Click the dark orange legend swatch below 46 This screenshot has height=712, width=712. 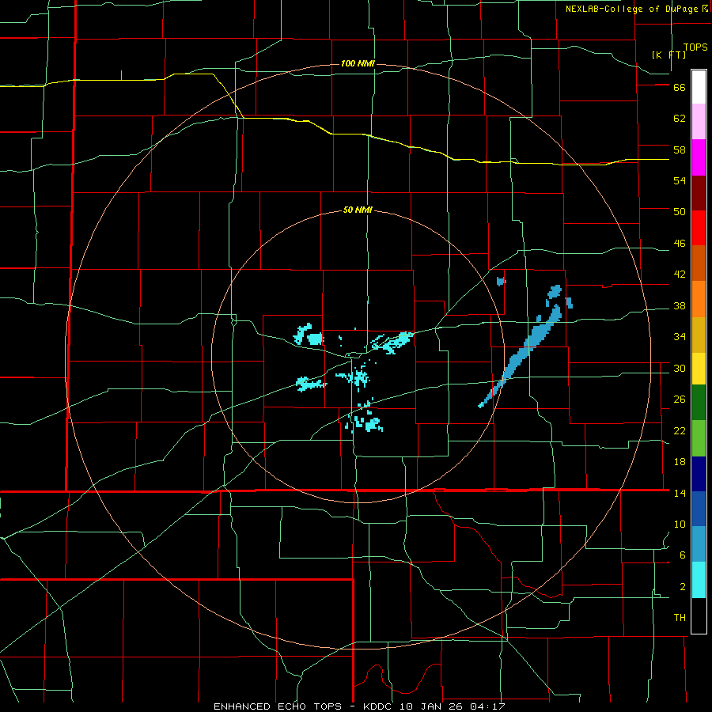point(699,263)
